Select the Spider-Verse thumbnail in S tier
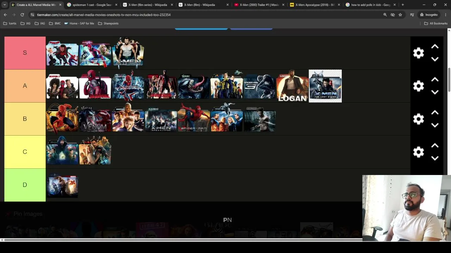This screenshot has width=451, height=253. [x=62, y=53]
